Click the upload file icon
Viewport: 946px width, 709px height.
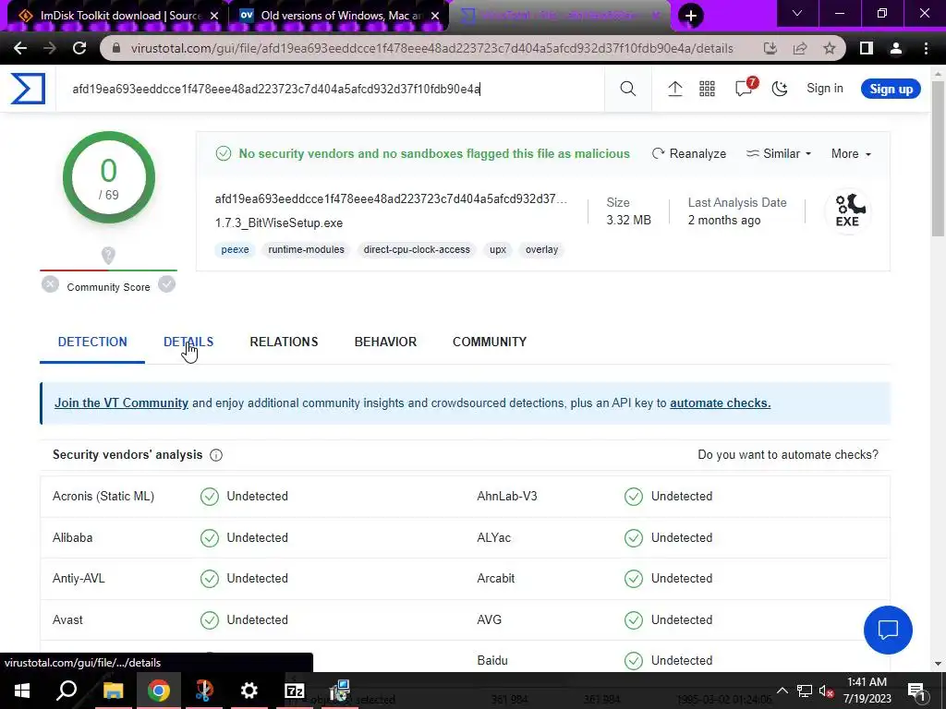675,89
